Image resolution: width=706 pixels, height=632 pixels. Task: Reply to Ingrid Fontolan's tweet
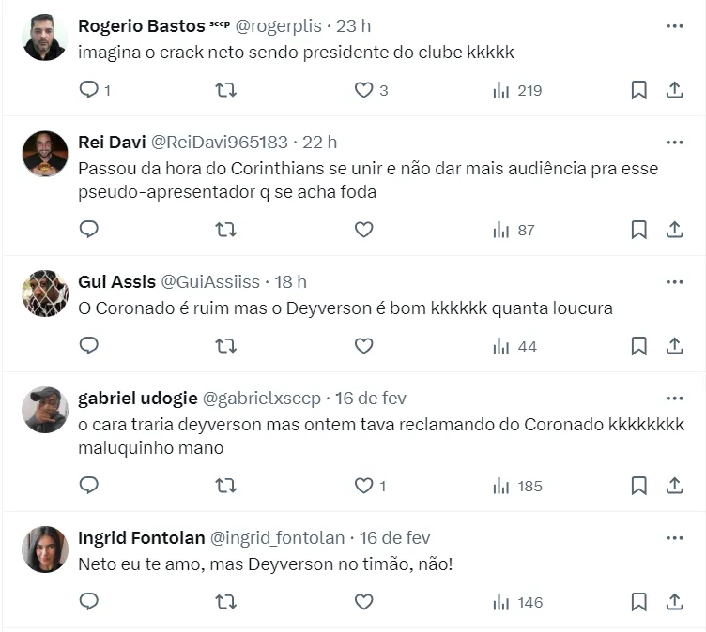click(89, 602)
